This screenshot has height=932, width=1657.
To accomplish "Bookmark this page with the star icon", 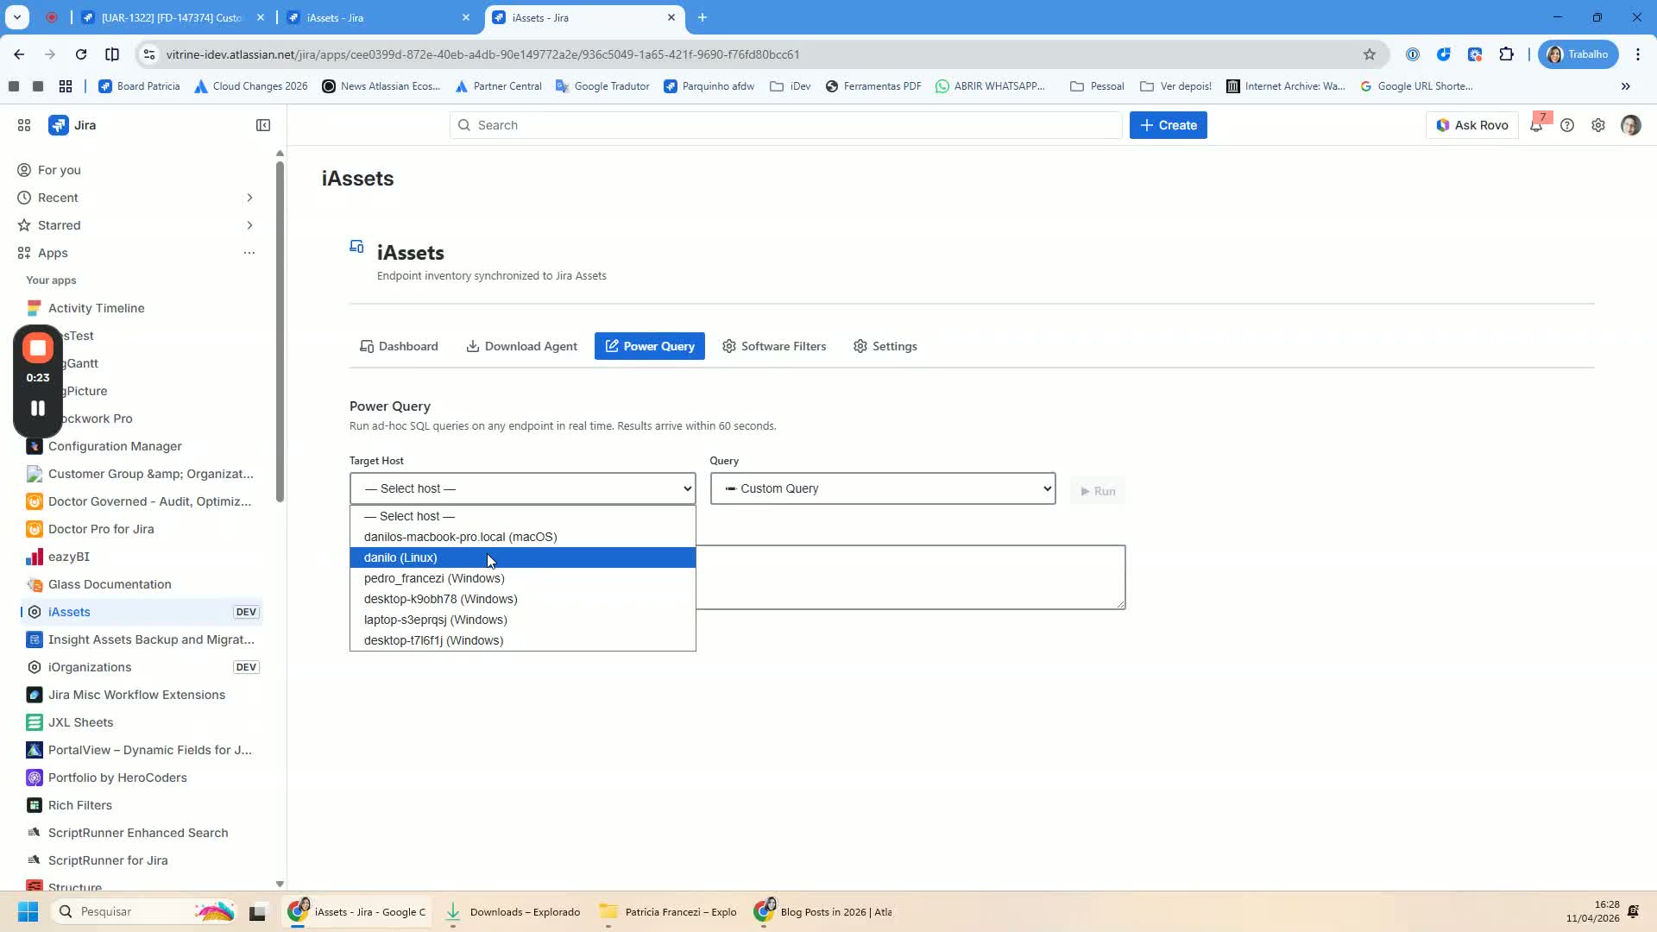I will coord(1370,54).
